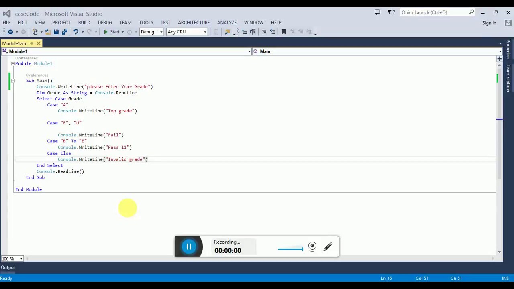Click the Increase Indent icon
Screen dimensions: 514x289
coord(253,32)
